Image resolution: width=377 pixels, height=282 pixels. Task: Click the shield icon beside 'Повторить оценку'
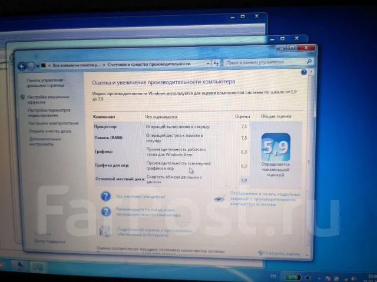(260, 253)
